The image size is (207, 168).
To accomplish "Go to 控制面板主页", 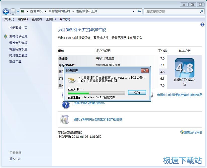I will tap(18, 28).
